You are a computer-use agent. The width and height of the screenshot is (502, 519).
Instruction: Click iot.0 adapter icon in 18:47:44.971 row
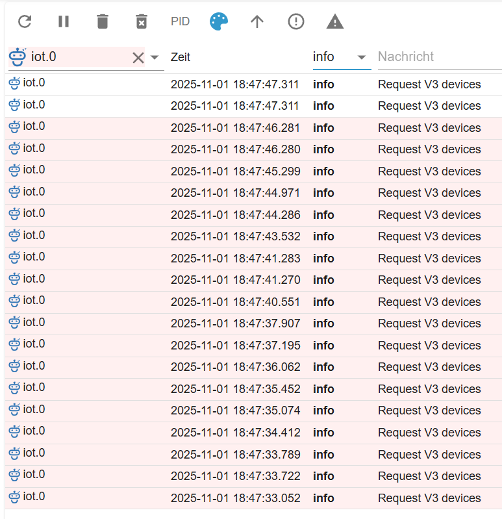click(14, 192)
